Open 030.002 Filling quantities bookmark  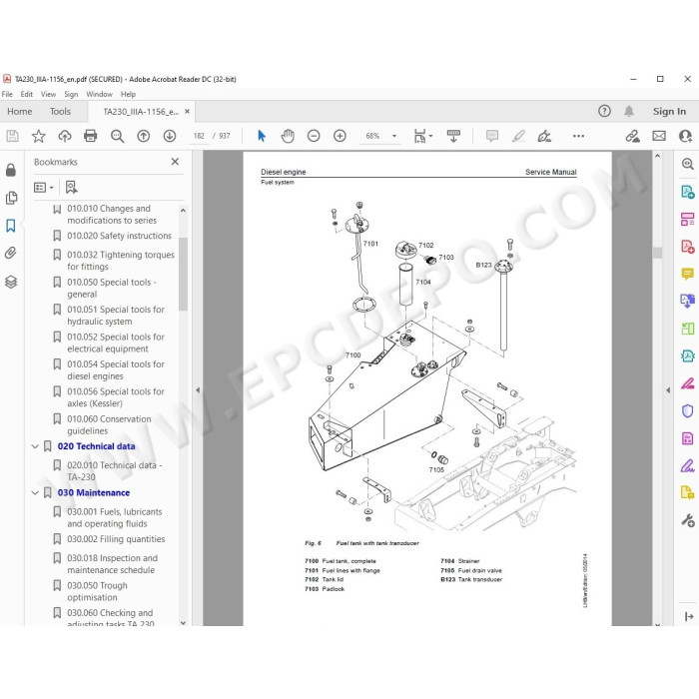click(116, 539)
